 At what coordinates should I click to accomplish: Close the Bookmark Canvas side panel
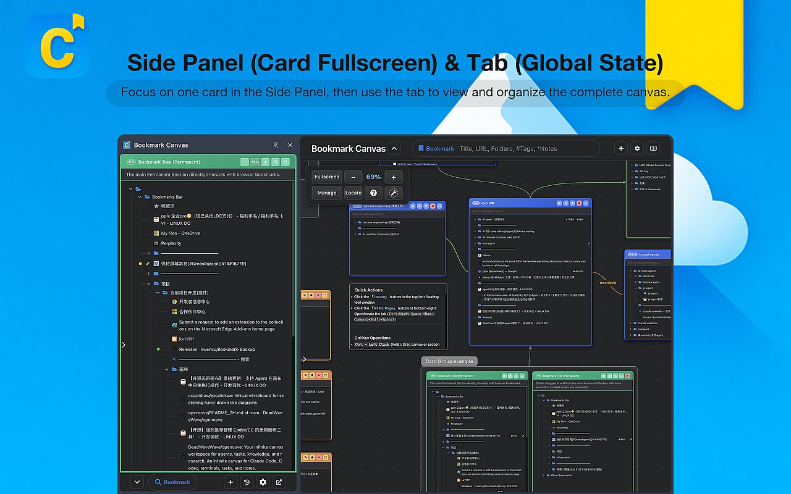pos(290,145)
